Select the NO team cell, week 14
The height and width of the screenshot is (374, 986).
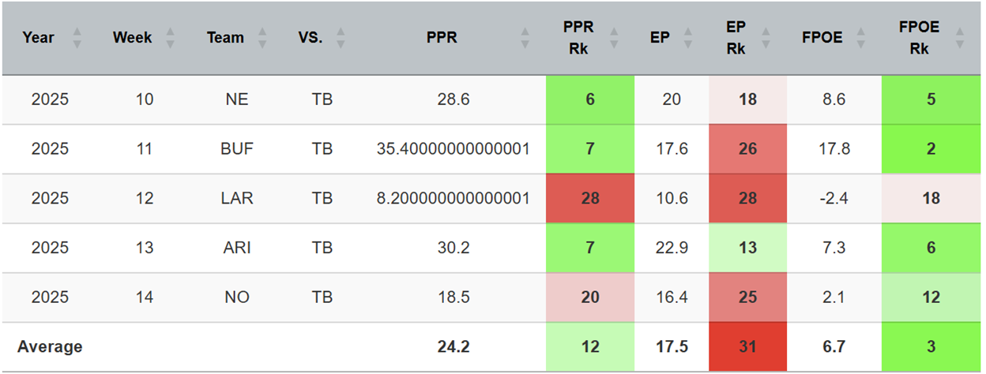pyautogui.click(x=237, y=297)
